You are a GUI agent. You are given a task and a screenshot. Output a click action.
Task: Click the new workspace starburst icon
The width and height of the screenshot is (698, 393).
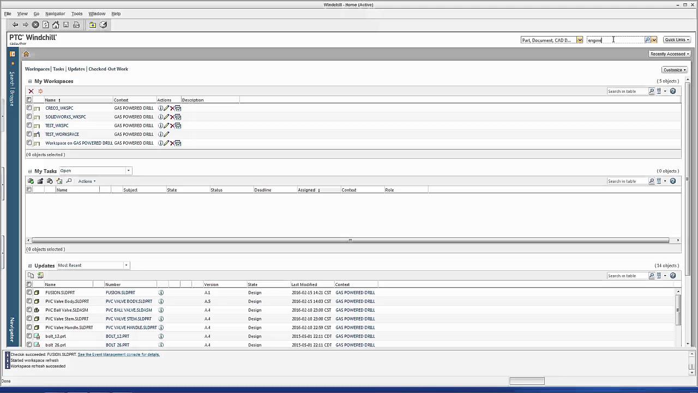[40, 91]
